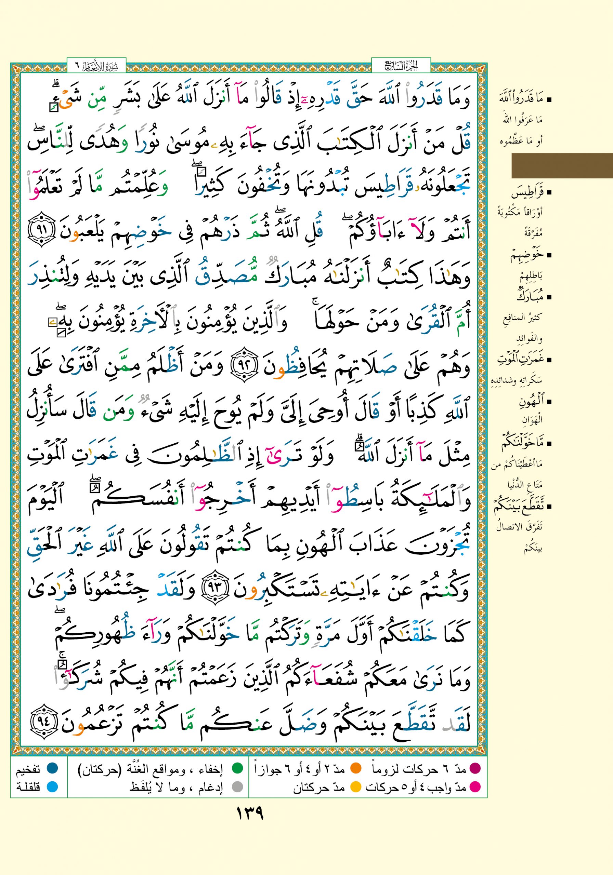Image resolution: width=613 pixels, height=875 pixels.
Task: Open the سورة الأنعام header label
Action: [x=96, y=66]
